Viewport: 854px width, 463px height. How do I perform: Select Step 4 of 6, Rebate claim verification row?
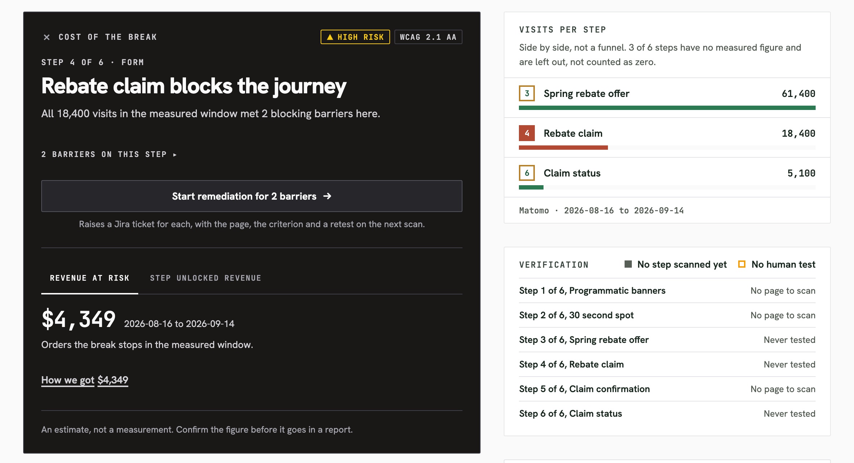coord(667,364)
